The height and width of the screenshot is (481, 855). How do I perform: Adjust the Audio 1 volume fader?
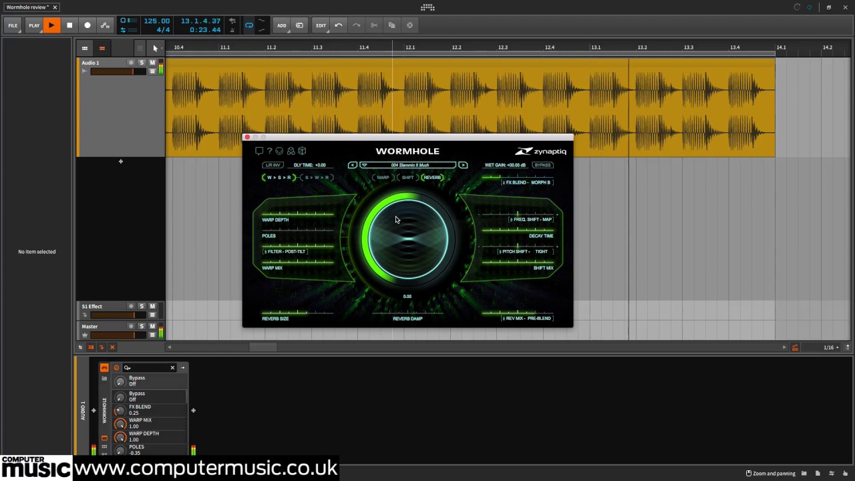tap(118, 71)
